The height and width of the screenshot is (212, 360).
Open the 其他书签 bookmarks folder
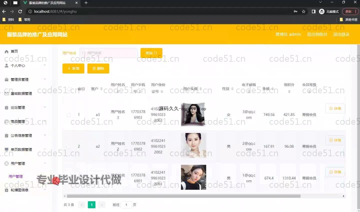[x=348, y=19]
